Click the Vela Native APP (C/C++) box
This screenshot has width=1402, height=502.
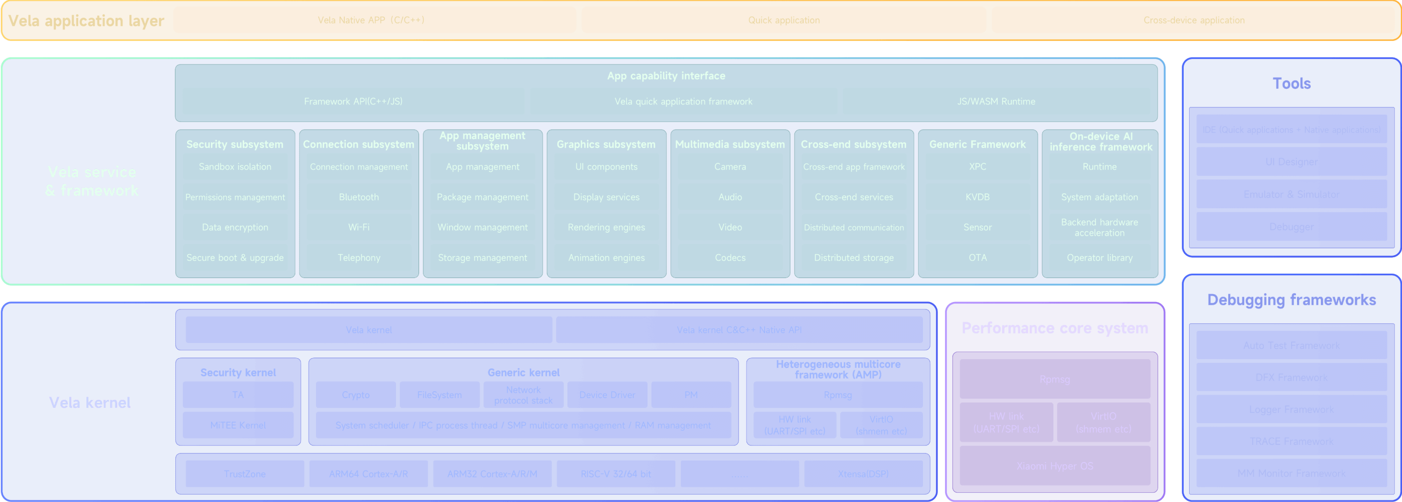click(x=374, y=20)
